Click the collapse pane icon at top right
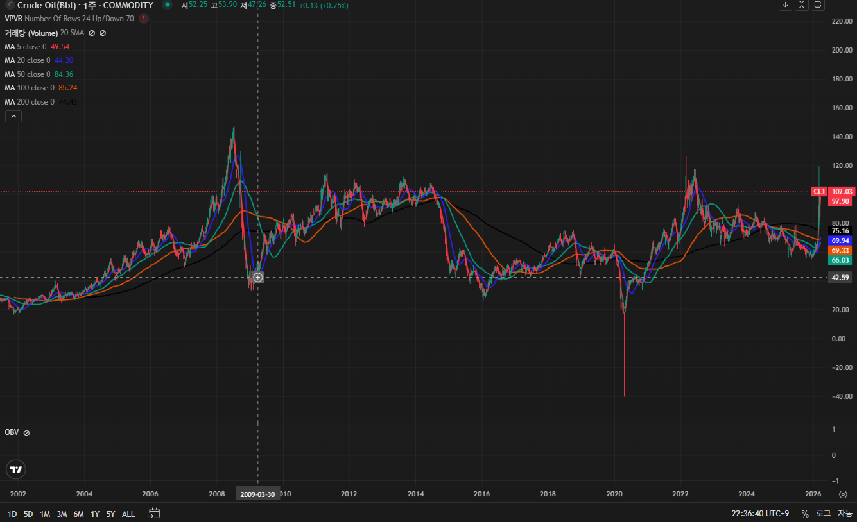857x522 pixels. tap(802, 5)
